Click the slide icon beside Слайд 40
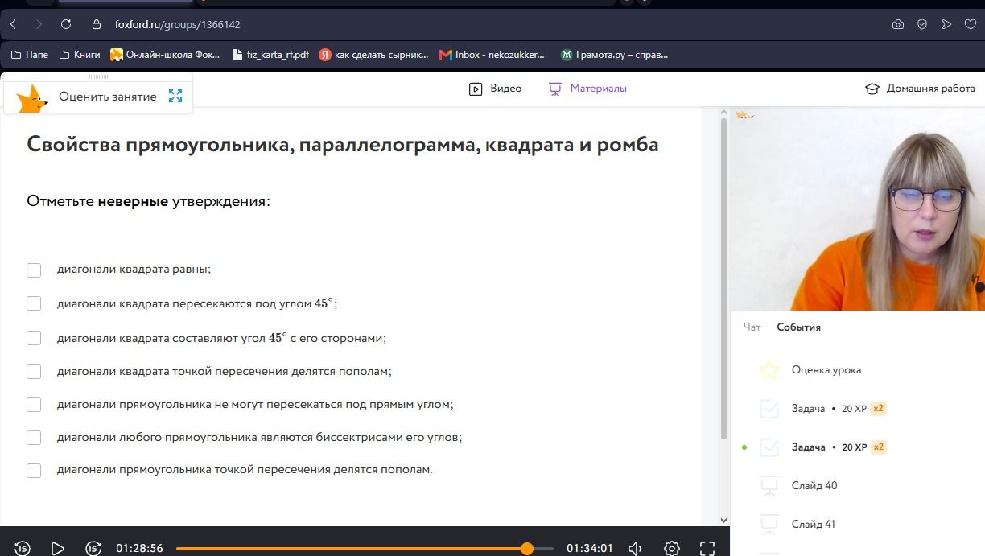Viewport: 985px width, 556px height. coord(769,486)
